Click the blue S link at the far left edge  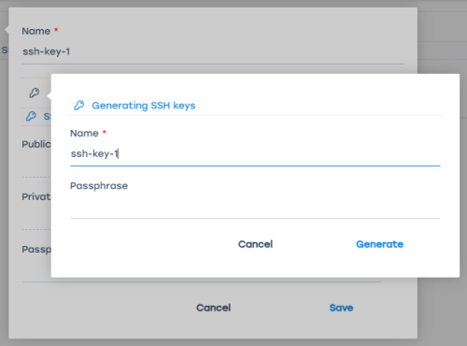(x=5, y=50)
